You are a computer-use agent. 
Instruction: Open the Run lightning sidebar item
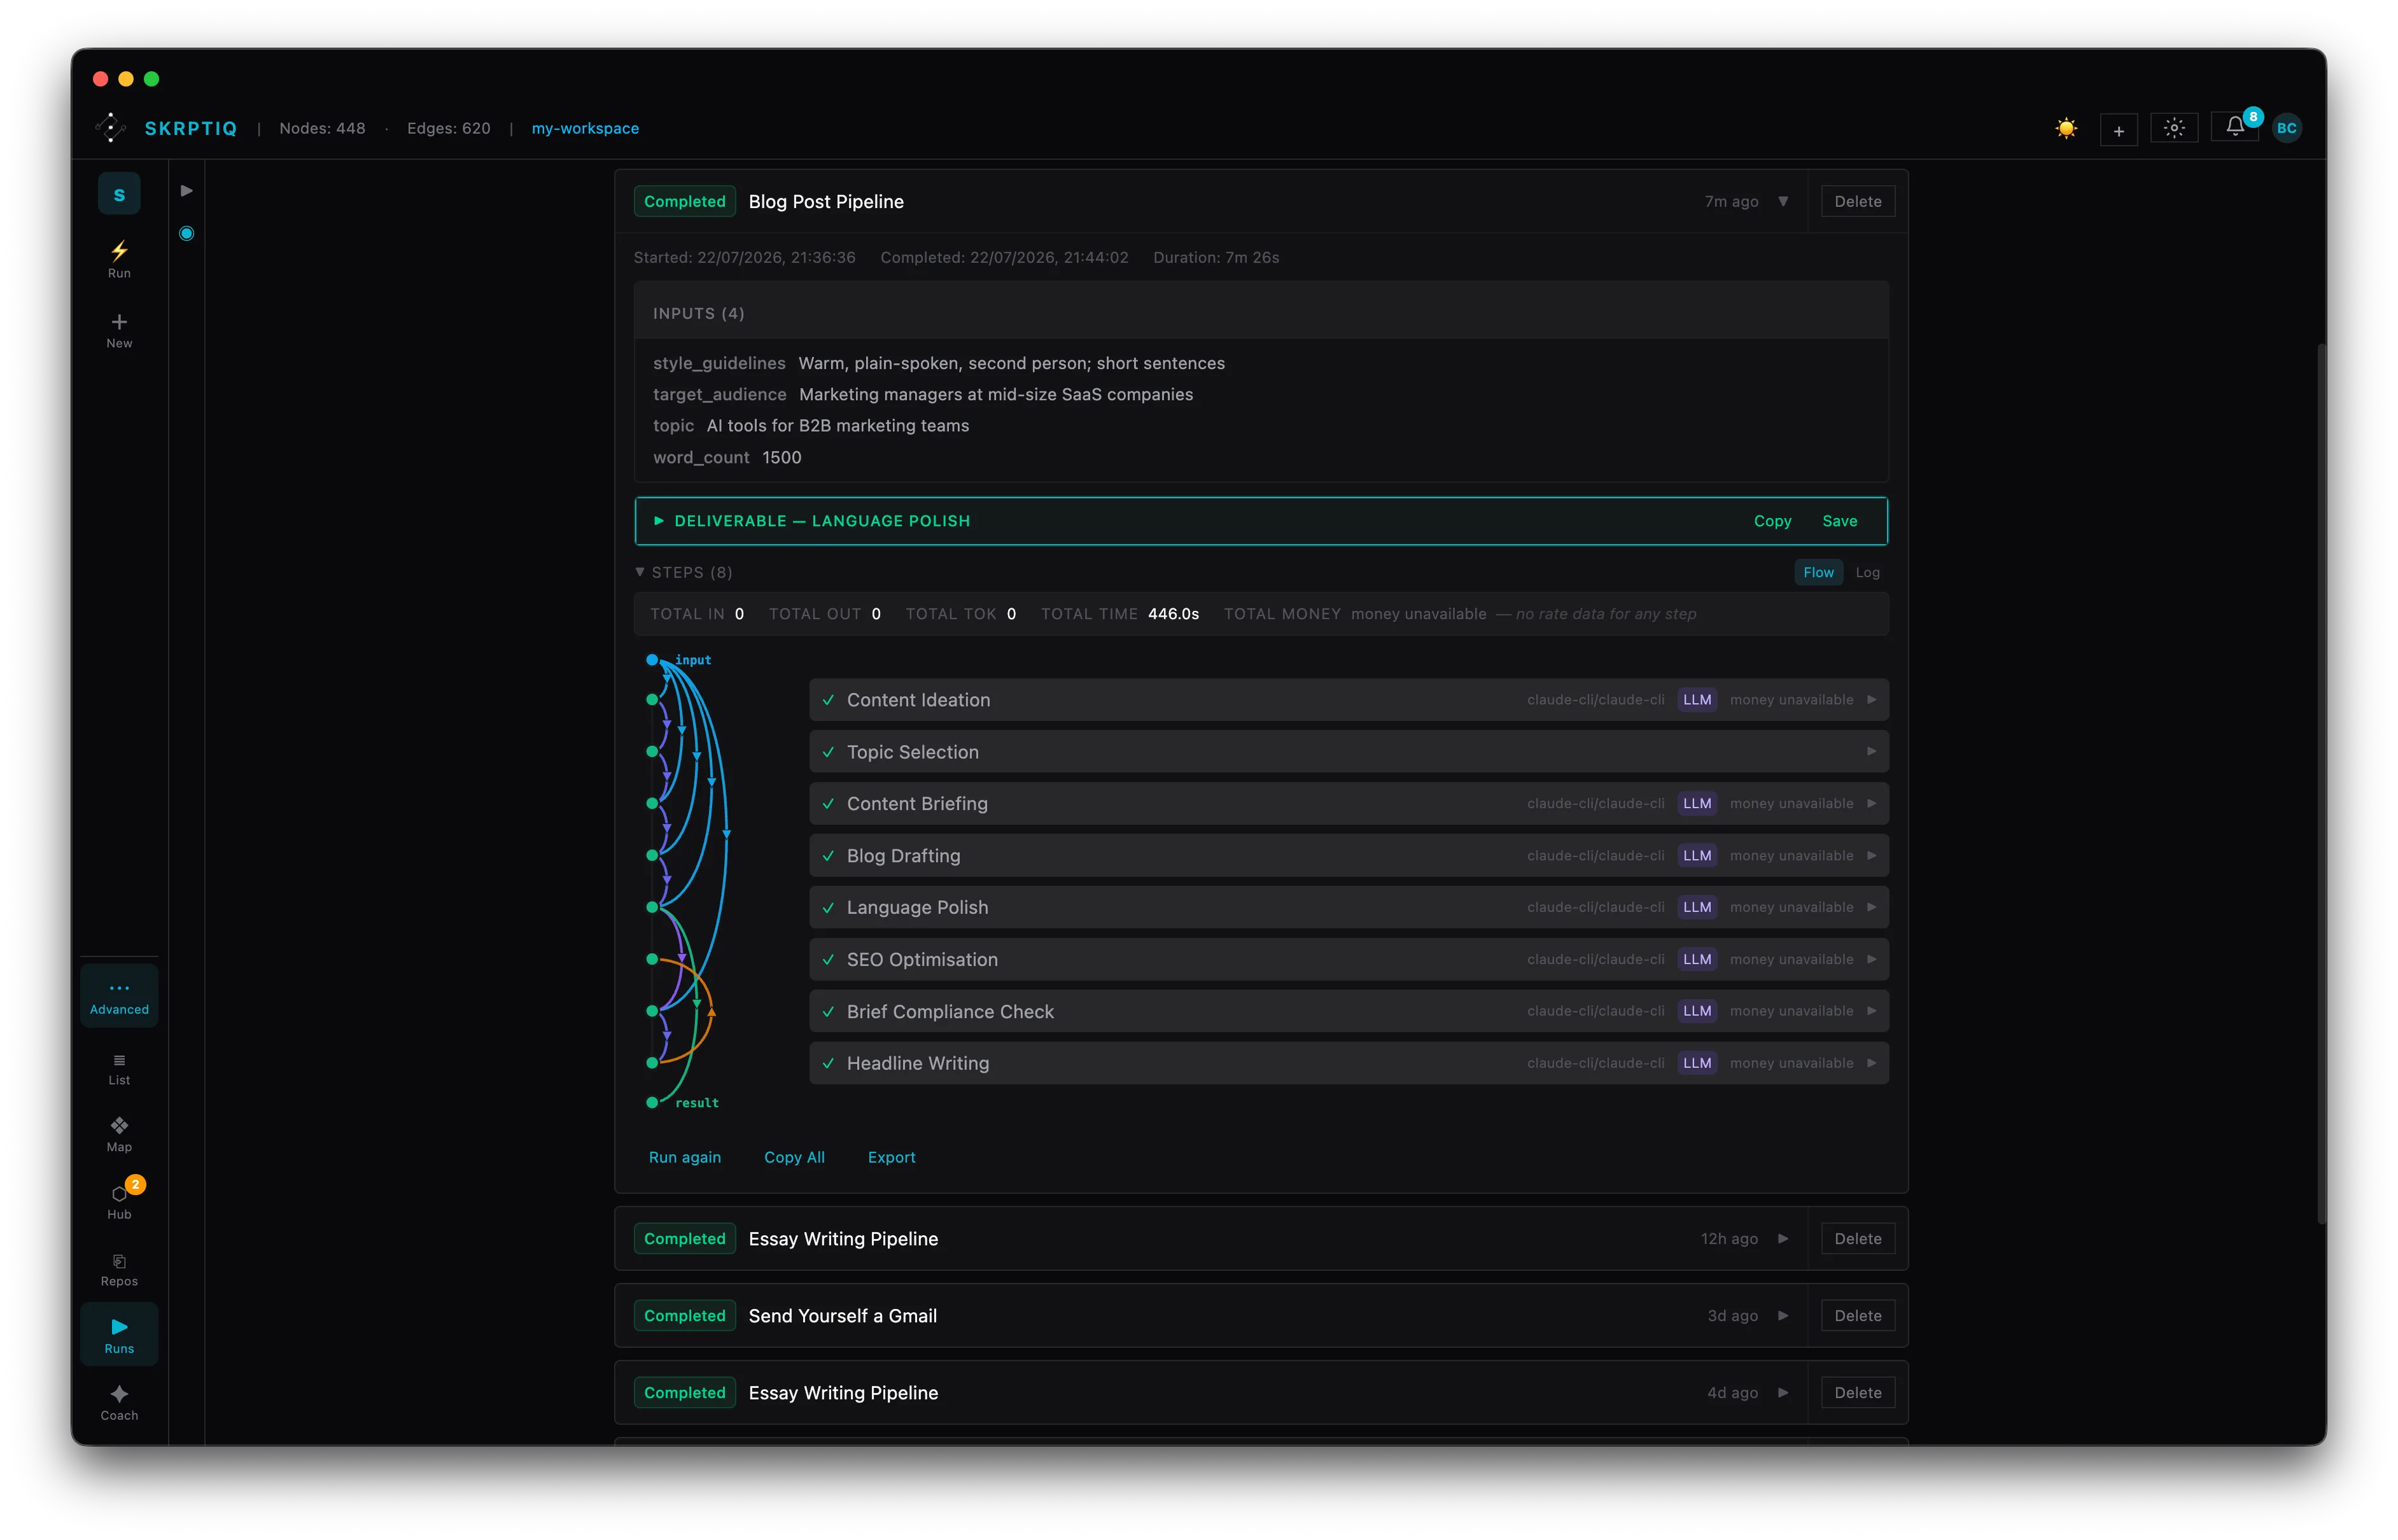click(x=119, y=259)
